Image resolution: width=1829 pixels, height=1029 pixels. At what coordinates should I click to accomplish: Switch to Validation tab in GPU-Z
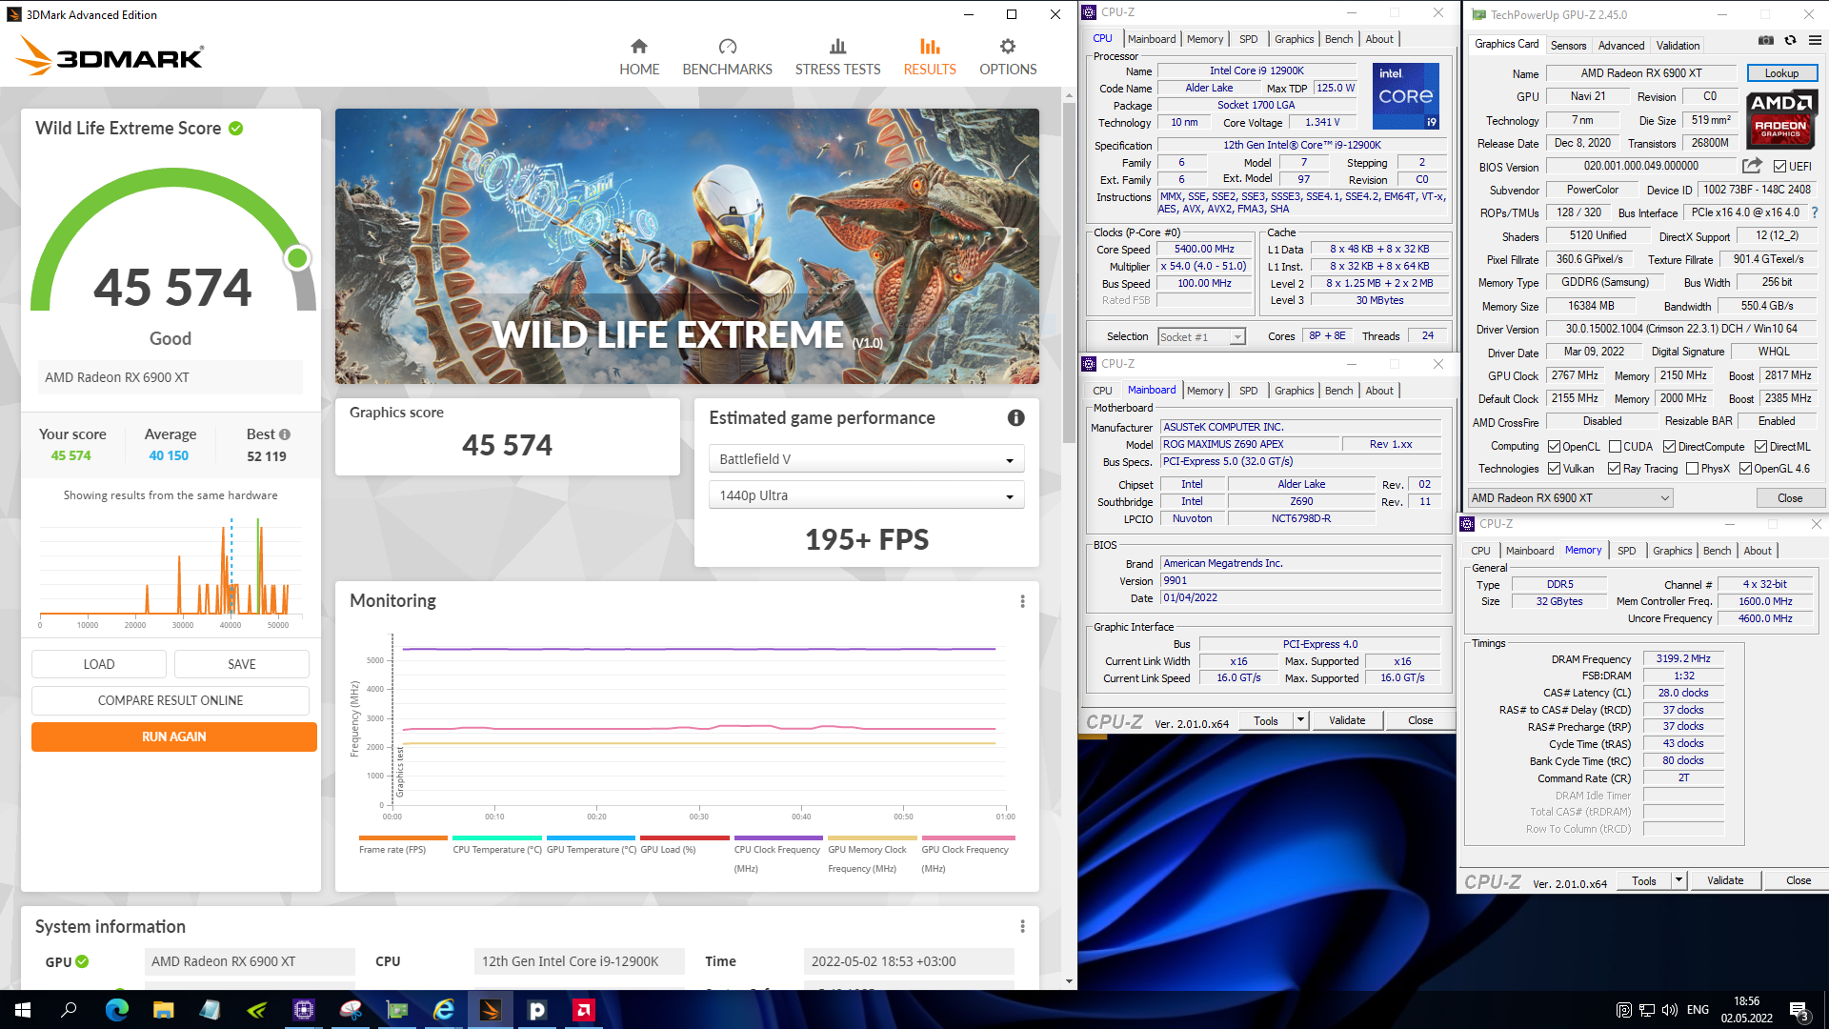[1677, 46]
